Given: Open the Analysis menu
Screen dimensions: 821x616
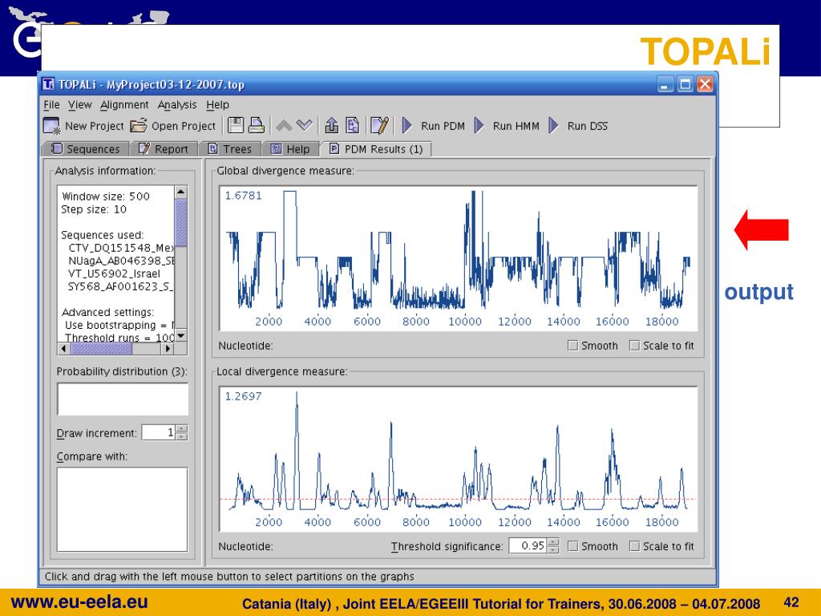Looking at the screenshot, I should 177,105.
